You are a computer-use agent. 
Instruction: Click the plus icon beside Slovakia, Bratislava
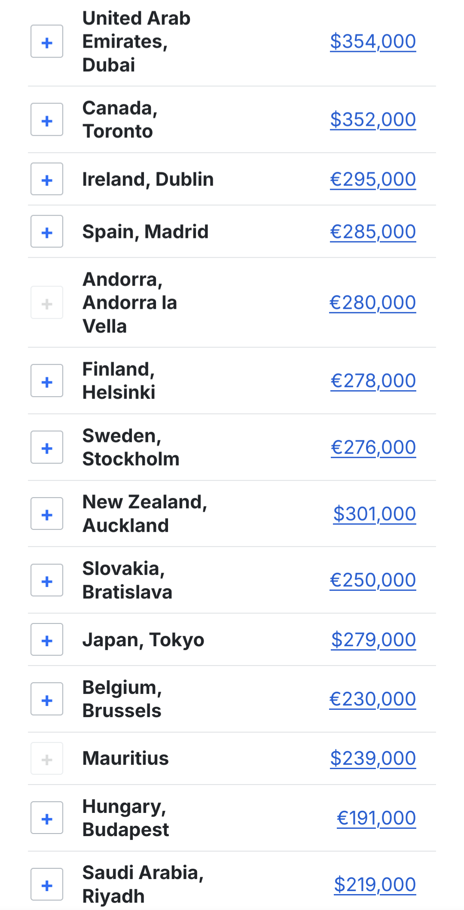[47, 580]
